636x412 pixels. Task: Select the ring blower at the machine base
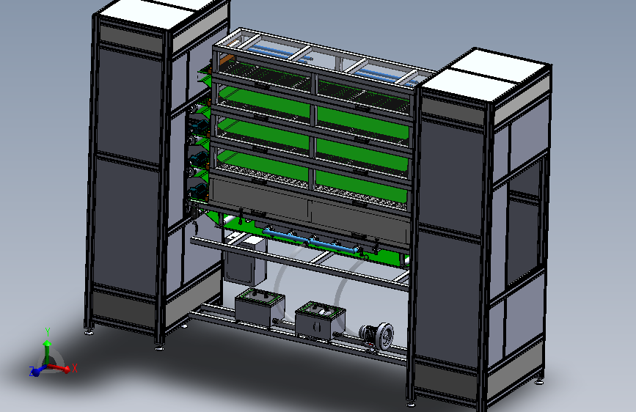[377, 336]
